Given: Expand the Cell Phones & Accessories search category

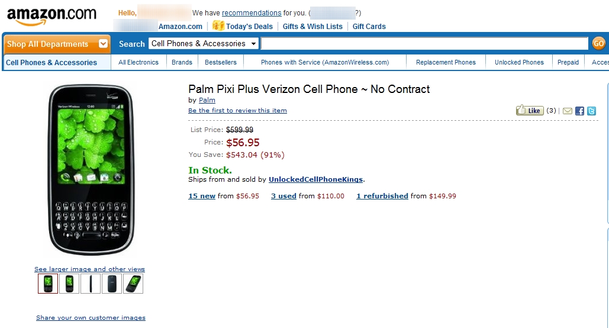Looking at the screenshot, I should tap(204, 43).
